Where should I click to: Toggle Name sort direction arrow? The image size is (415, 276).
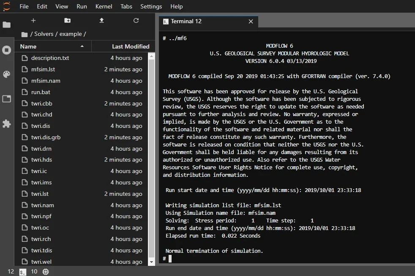click(82, 46)
